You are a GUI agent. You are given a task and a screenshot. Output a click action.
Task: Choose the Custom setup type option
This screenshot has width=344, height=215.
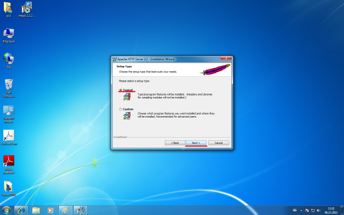[120, 109]
